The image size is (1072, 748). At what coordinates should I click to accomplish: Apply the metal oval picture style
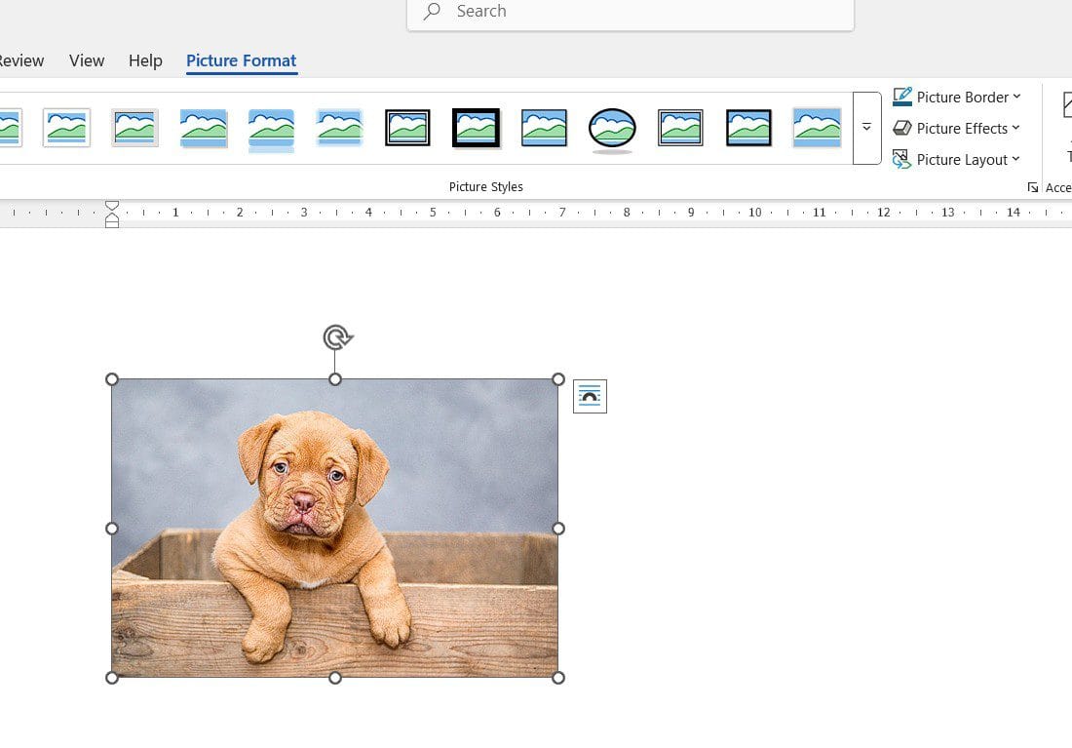coord(612,127)
